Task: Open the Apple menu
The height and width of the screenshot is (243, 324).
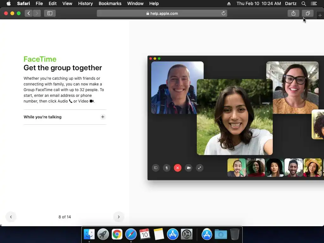Action: (9, 3)
